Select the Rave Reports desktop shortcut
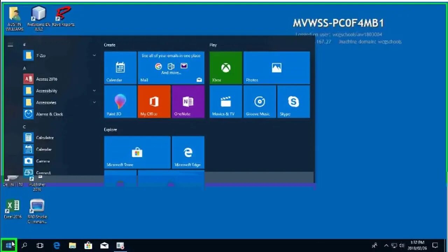The image size is (448, 252). tap(63, 16)
